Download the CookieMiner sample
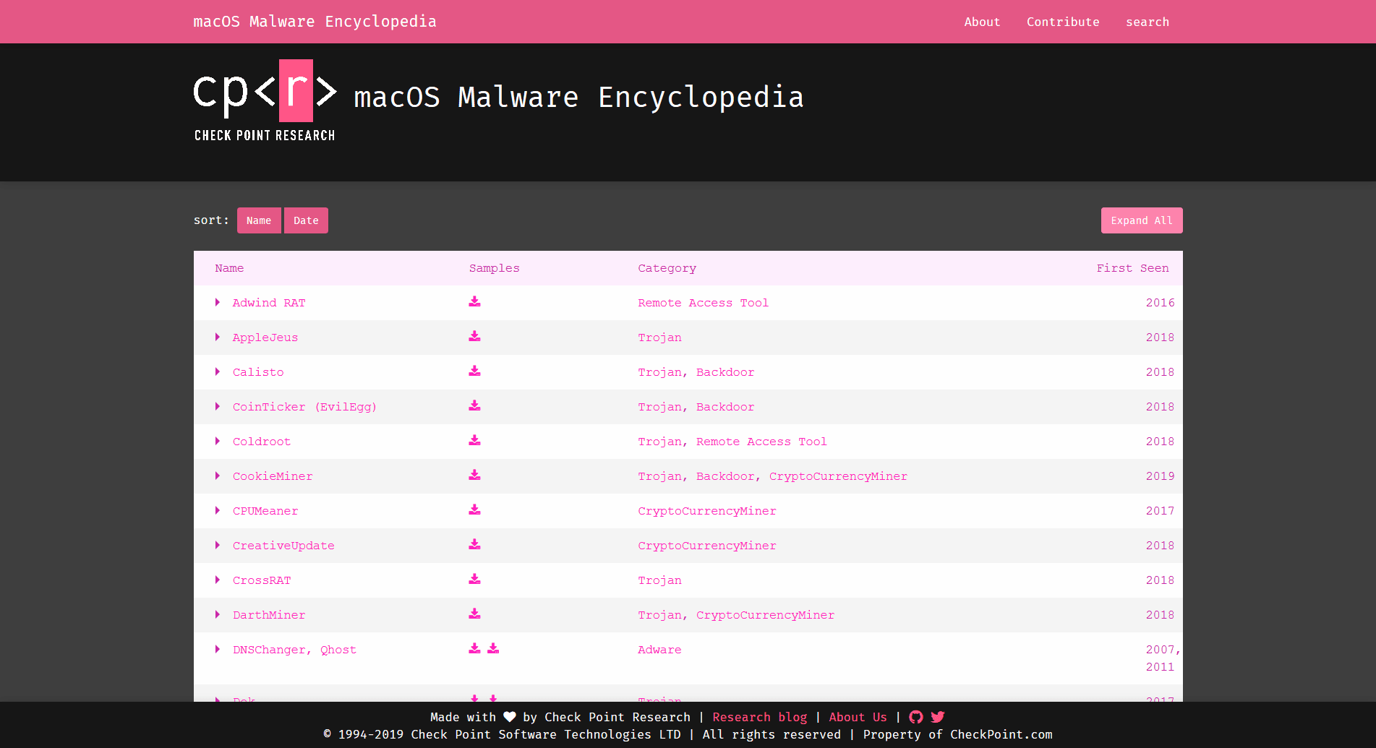Image resolution: width=1376 pixels, height=748 pixels. [x=474, y=475]
